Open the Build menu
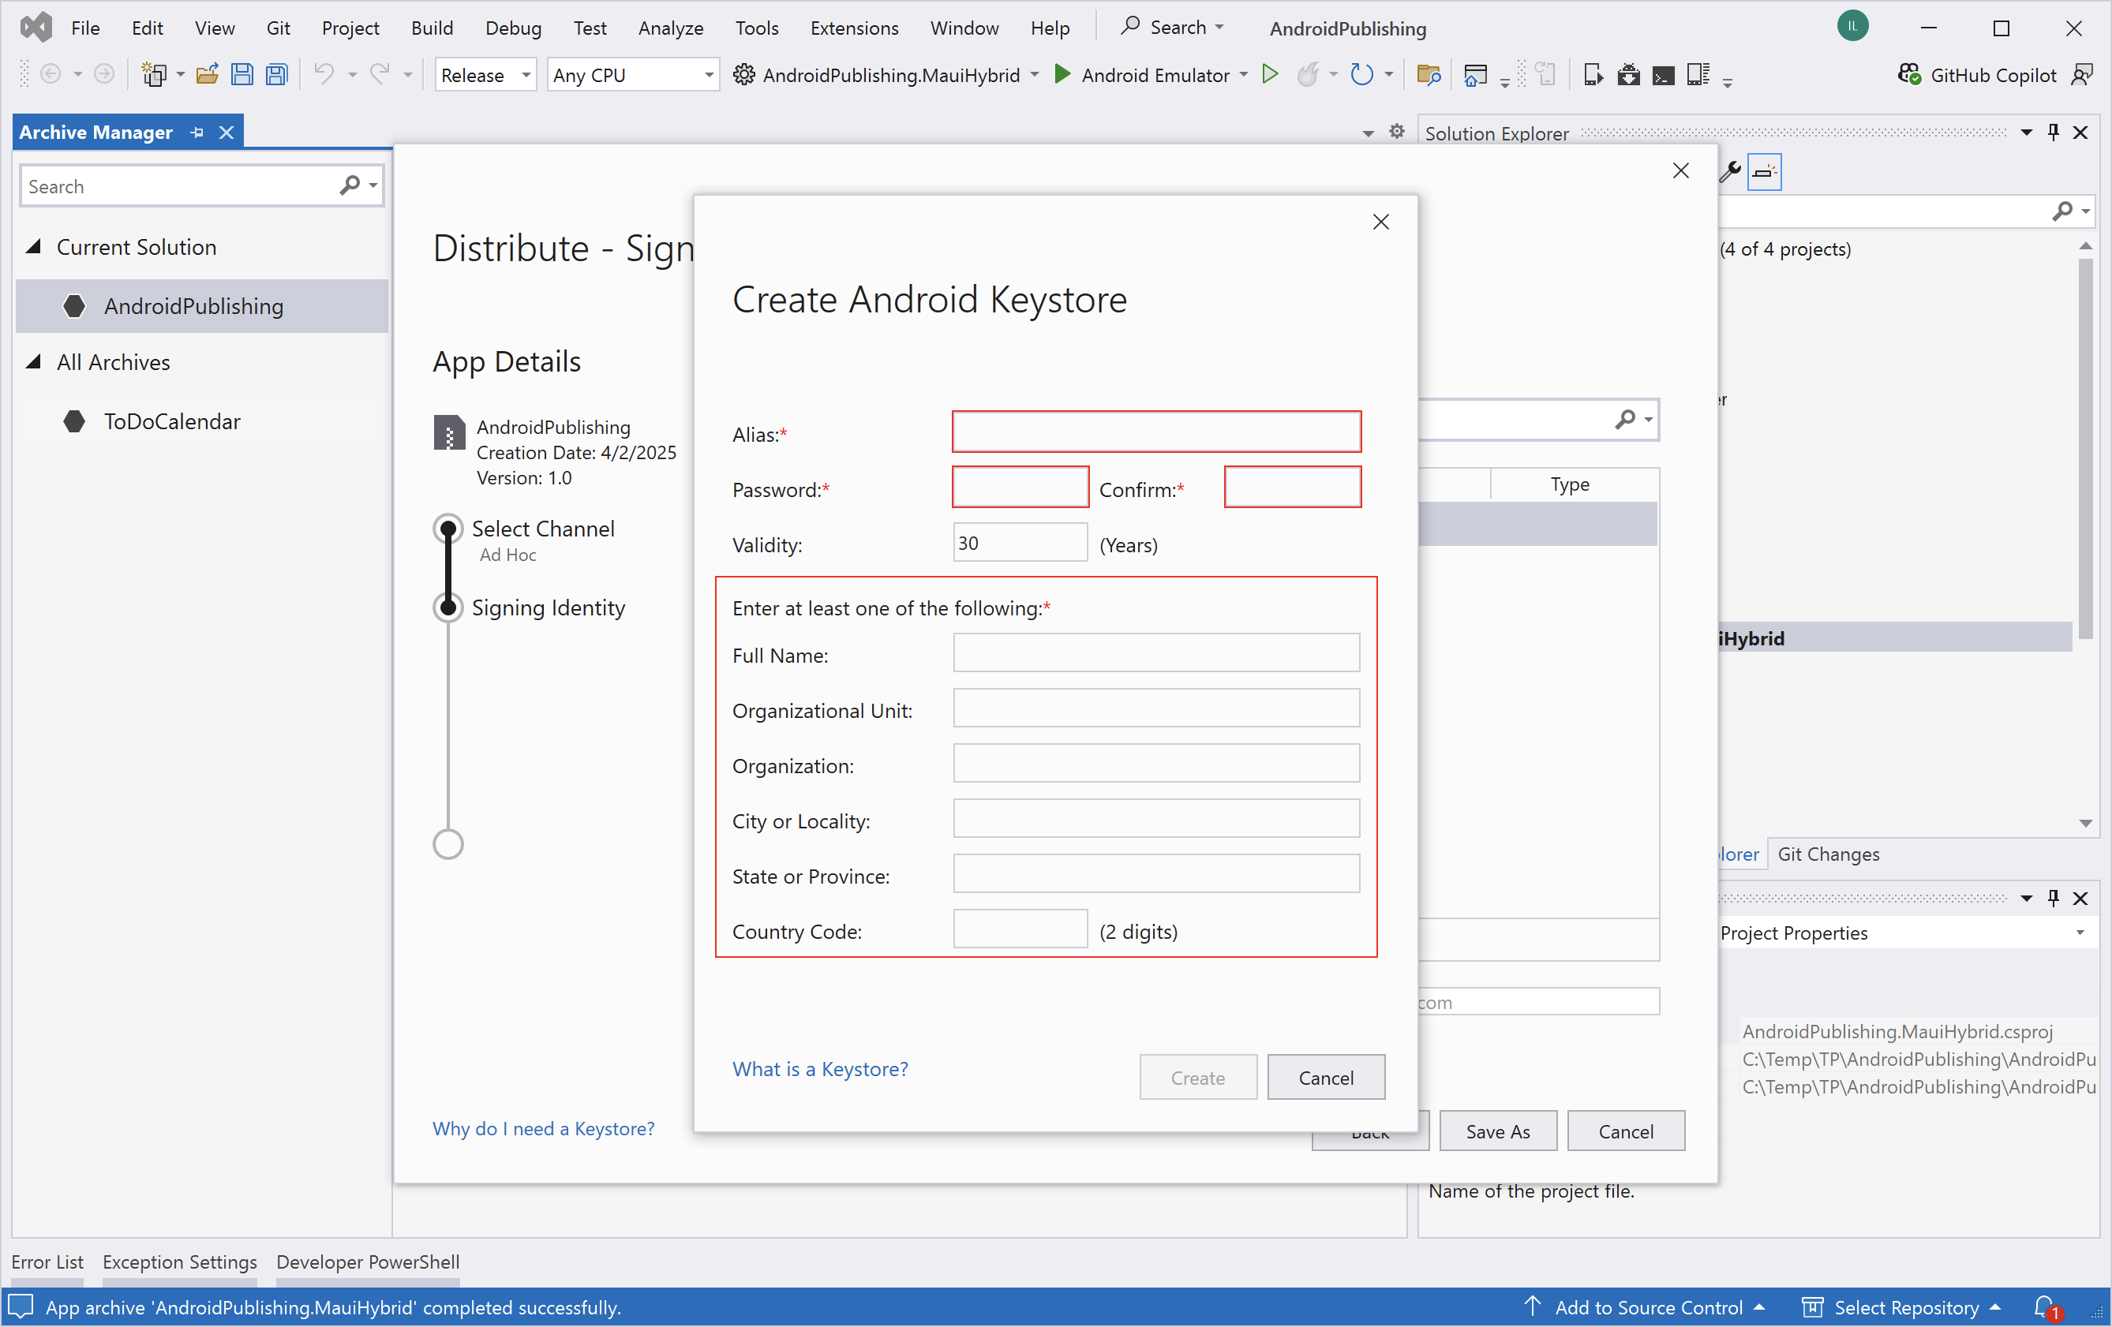This screenshot has height=1327, width=2112. pos(433,27)
